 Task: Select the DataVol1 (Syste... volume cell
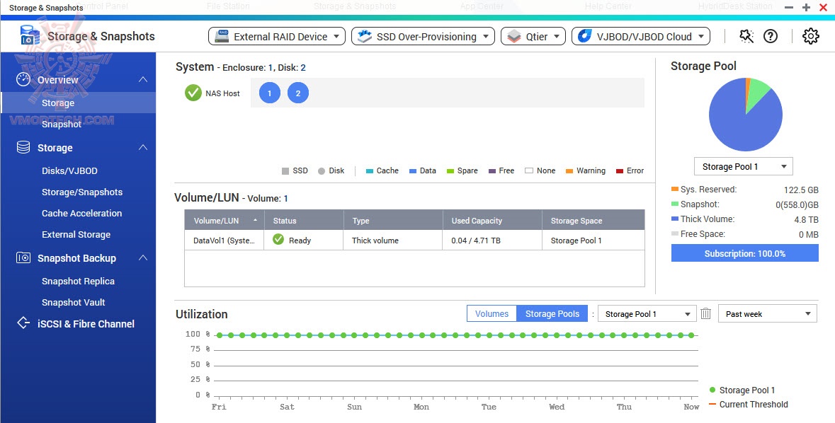(x=225, y=240)
